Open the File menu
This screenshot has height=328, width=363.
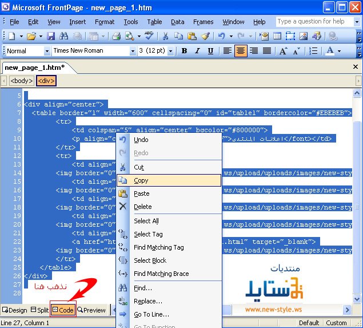click(x=14, y=22)
